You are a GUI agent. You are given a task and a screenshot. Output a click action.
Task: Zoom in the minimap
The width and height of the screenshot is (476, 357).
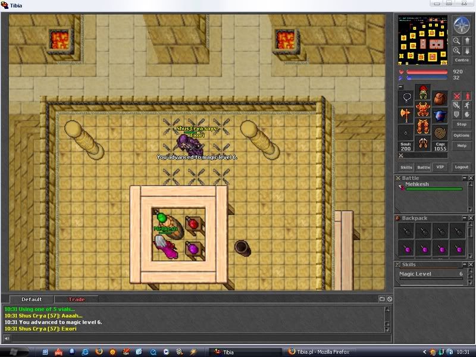(x=456, y=51)
